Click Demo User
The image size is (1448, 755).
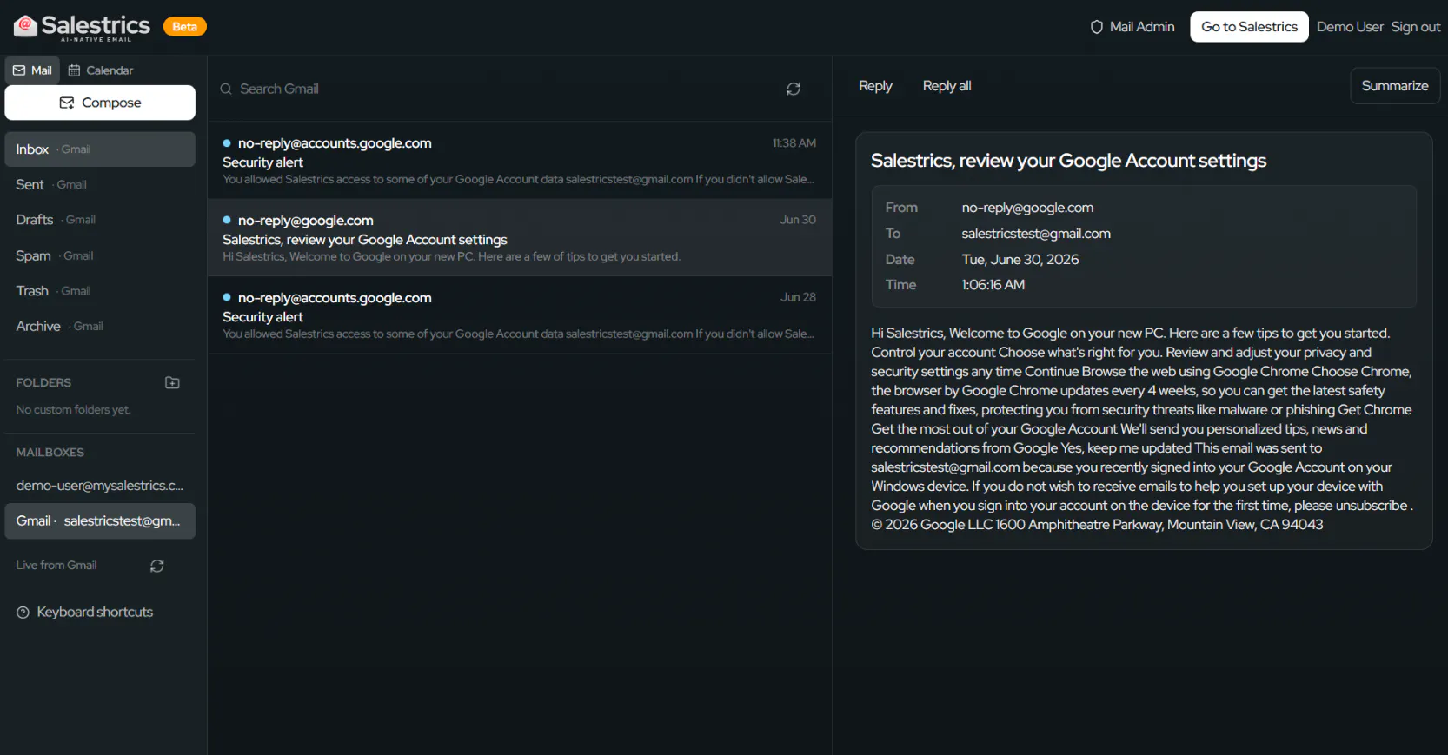(x=1350, y=27)
